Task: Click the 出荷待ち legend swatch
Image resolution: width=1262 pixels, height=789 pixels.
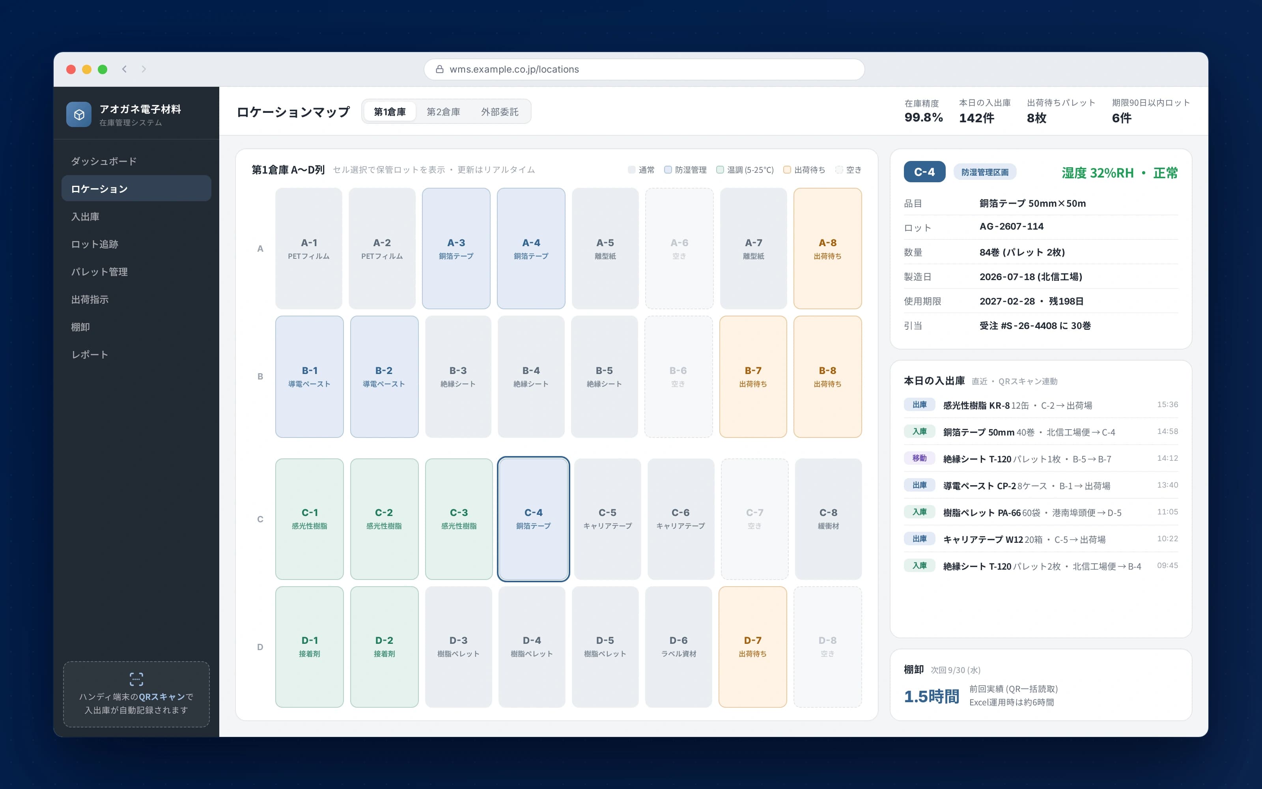Action: pos(787,170)
